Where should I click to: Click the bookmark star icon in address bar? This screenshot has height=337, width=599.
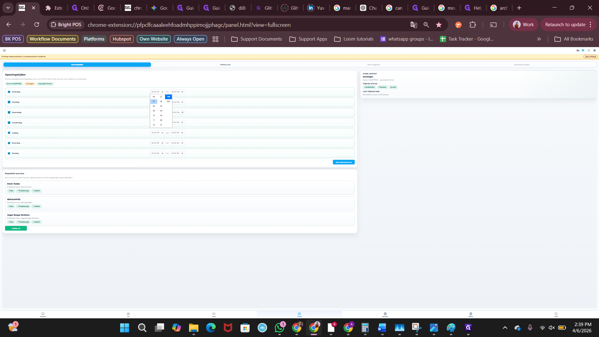(x=439, y=25)
